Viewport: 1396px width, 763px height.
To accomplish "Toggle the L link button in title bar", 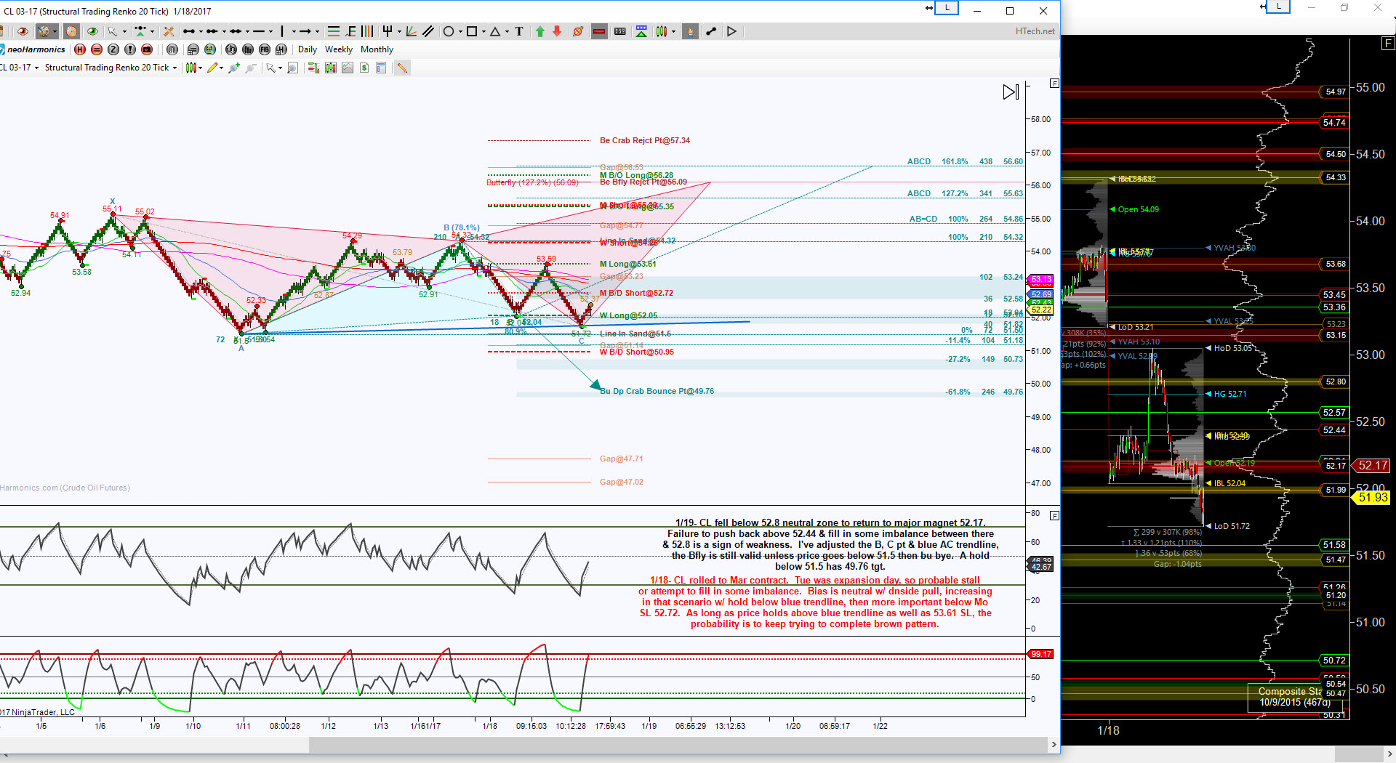I will pyautogui.click(x=947, y=8).
